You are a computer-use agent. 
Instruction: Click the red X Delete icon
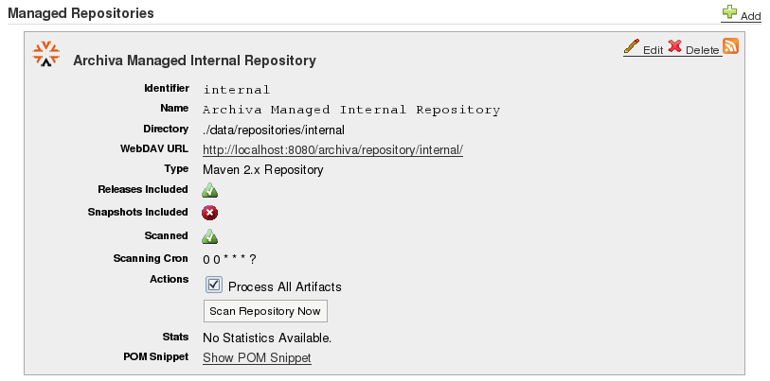pyautogui.click(x=675, y=46)
